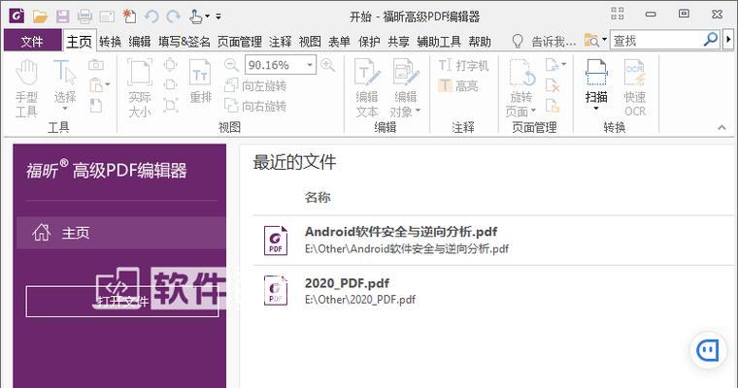This screenshot has width=738, height=388.
Task: Open the 填写&签名 tab
Action: [x=184, y=42]
